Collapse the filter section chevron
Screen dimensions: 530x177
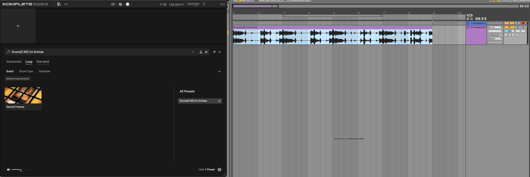click(219, 71)
